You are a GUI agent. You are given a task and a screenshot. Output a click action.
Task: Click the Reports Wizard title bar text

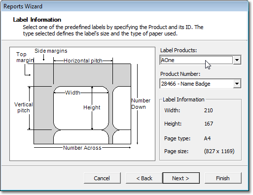point(23,6)
